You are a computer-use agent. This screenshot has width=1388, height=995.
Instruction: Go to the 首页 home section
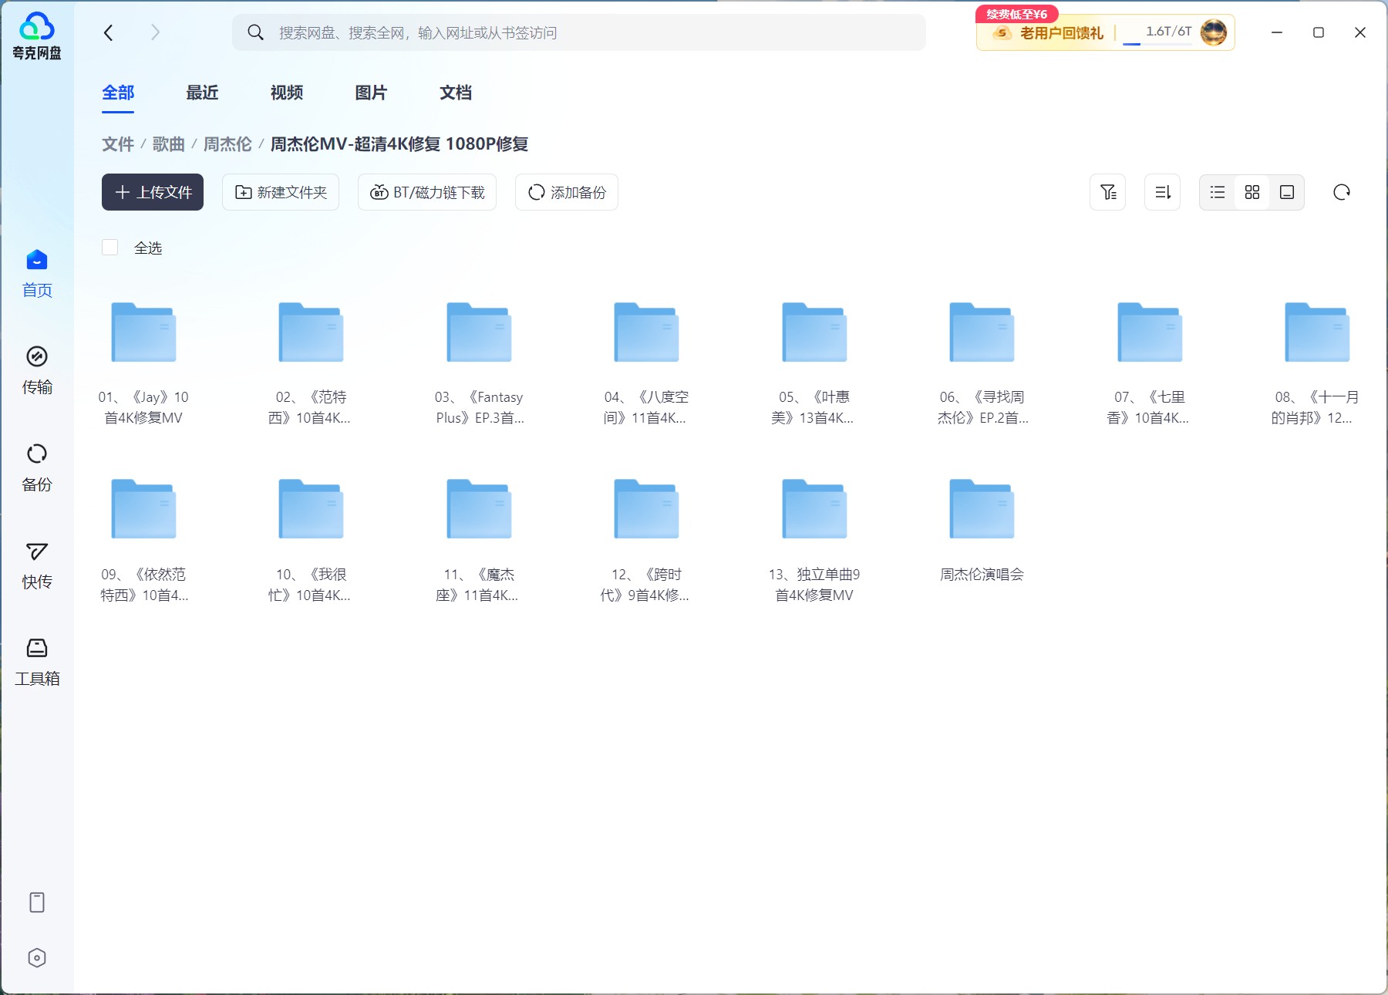point(37,274)
